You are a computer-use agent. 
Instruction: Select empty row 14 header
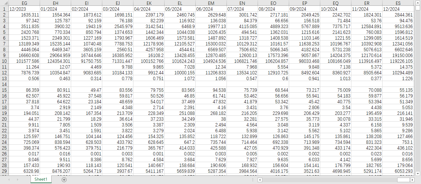tap(4, 84)
